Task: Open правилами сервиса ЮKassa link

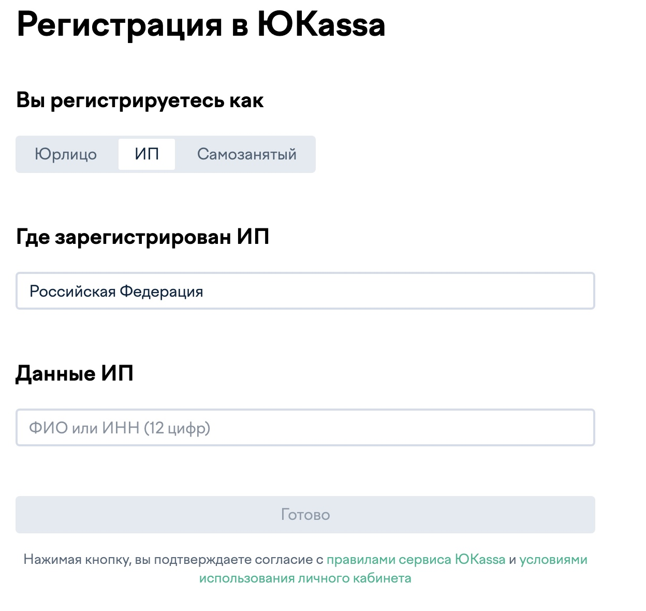Action: 416,560
